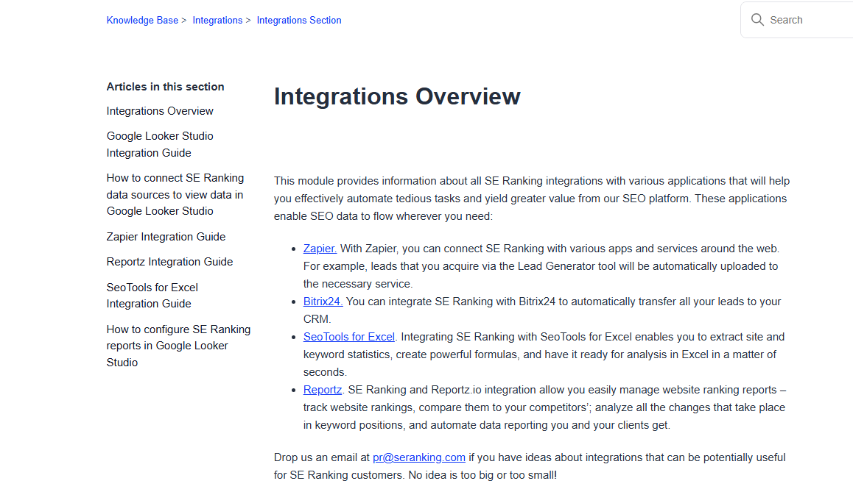
Task: Open the Google Looker Studio Integration Guide
Action: click(160, 143)
